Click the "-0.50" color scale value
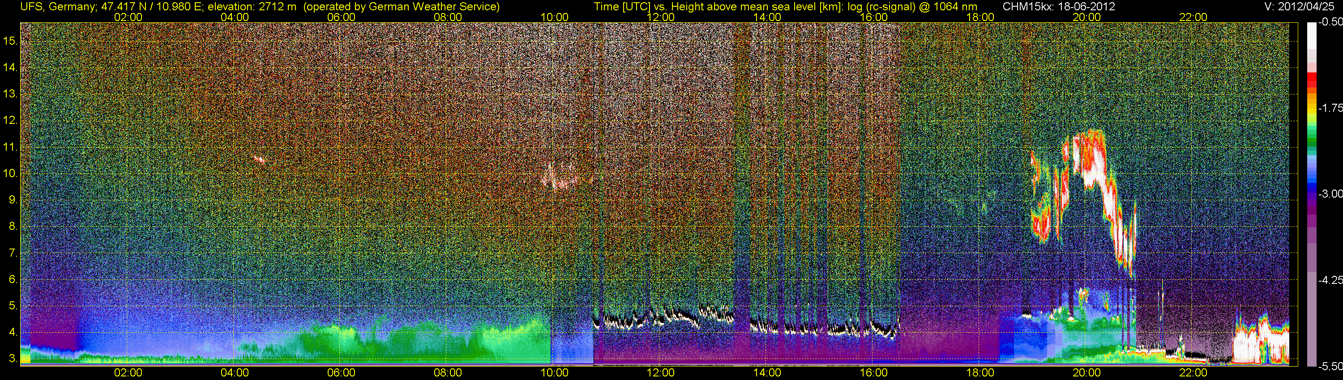 tap(1330, 22)
